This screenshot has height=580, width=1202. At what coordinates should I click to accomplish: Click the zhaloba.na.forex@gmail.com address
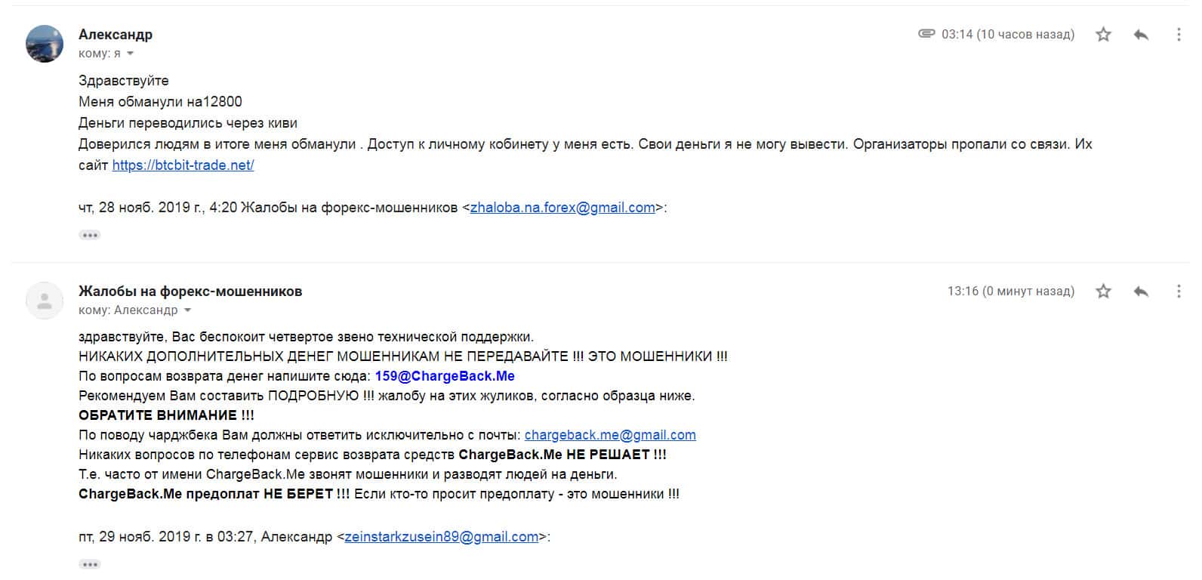point(562,208)
